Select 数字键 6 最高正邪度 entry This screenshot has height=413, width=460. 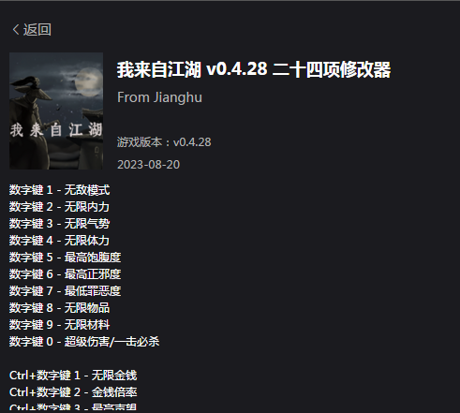pos(65,274)
